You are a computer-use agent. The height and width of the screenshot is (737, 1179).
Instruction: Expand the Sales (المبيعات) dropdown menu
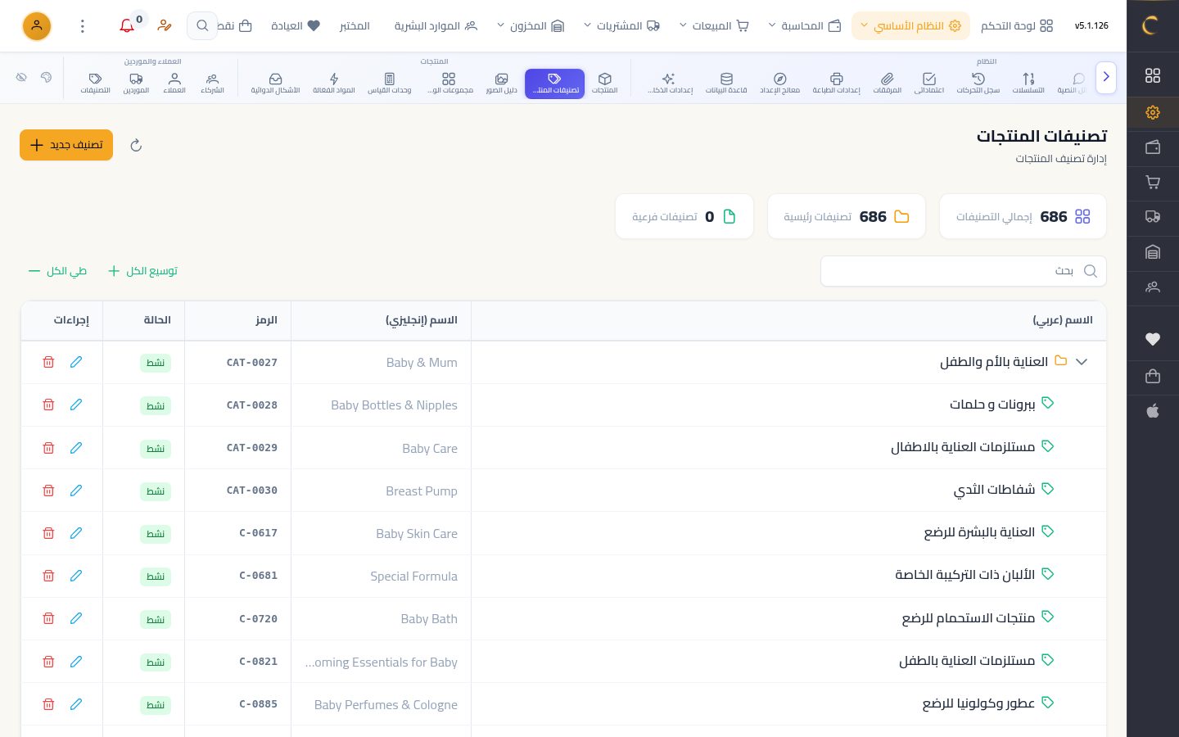click(x=714, y=26)
